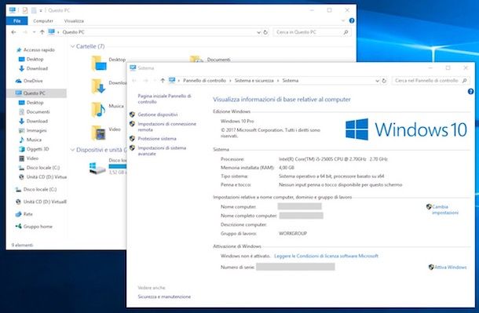The width and height of the screenshot is (479, 313).
Task: Select the Desktop folder icon in Cartelle
Action: (99, 64)
